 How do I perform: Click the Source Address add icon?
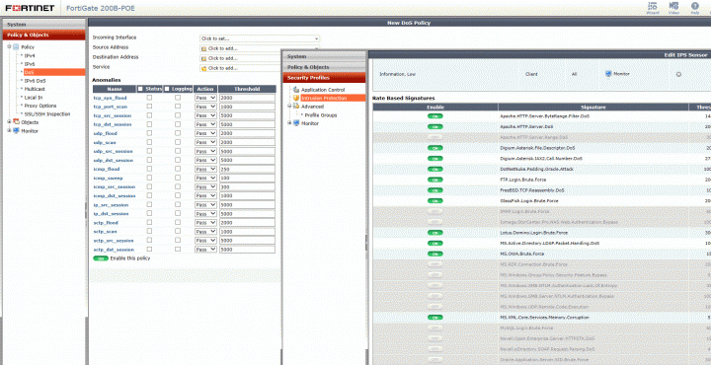204,48
